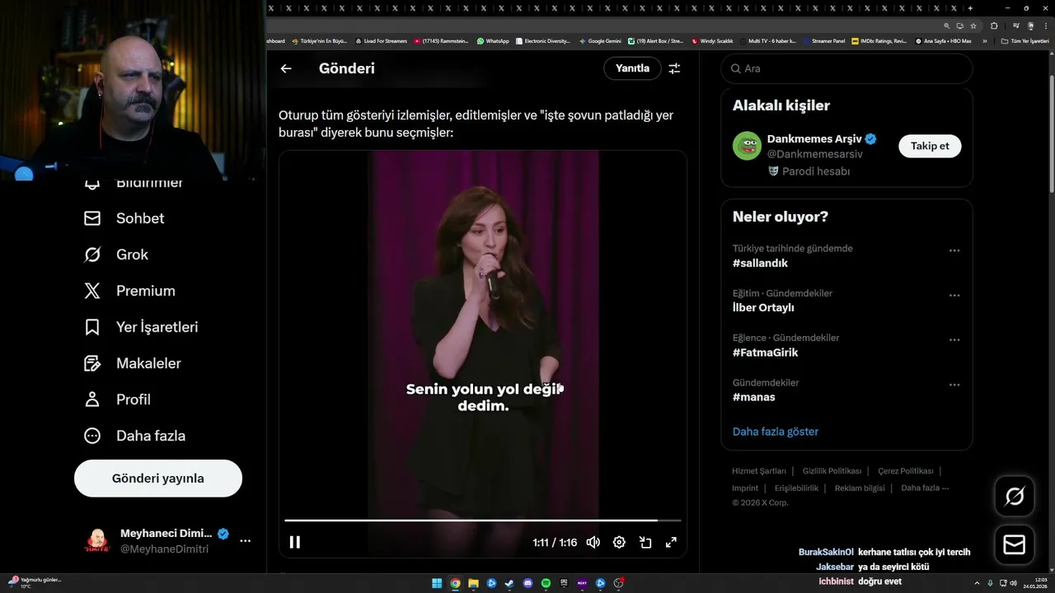Open the Dankmemes Arşiv profile name
The width and height of the screenshot is (1055, 593).
[814, 139]
